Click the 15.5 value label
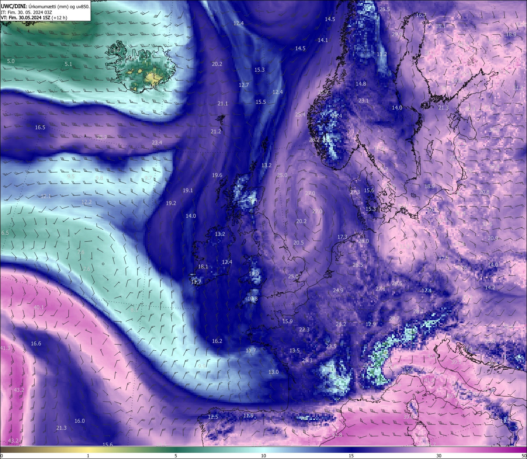This screenshot has height=459, width=527. [x=261, y=102]
